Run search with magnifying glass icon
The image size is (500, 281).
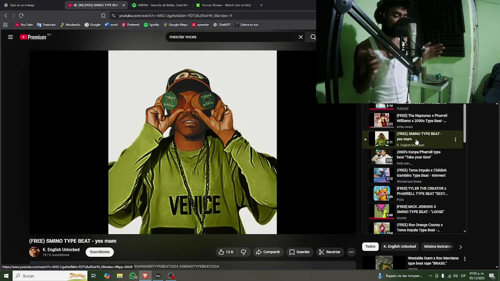click(x=313, y=37)
